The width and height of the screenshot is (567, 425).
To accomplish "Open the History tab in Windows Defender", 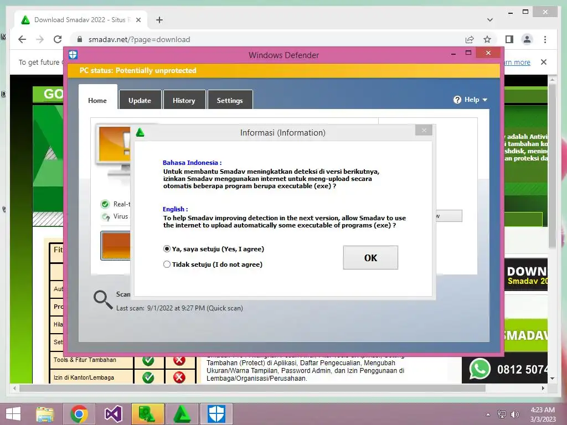I will (184, 101).
